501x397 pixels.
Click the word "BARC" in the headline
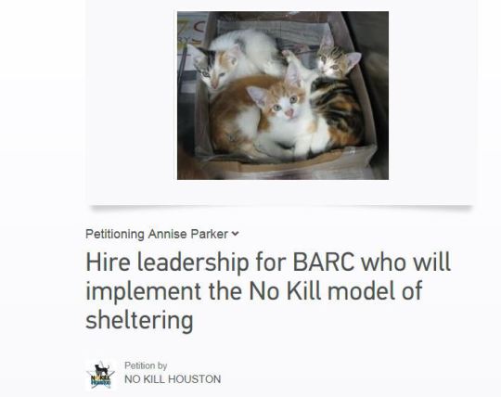(324, 263)
